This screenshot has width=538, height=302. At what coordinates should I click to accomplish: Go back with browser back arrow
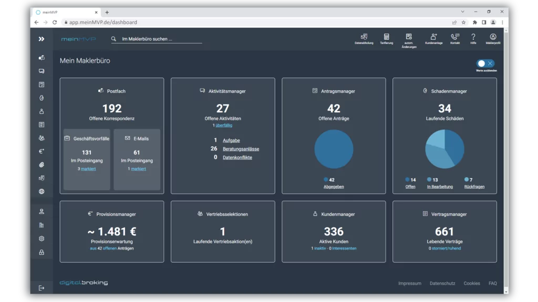(x=36, y=22)
